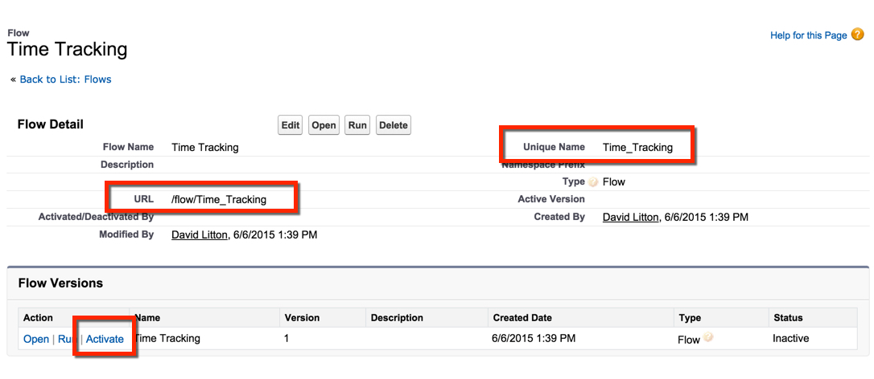Click the Delete button
This screenshot has height=379, width=874.
point(394,125)
